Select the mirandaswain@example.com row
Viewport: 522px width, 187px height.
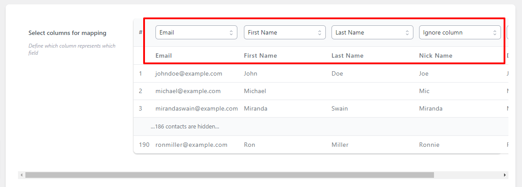click(321, 109)
